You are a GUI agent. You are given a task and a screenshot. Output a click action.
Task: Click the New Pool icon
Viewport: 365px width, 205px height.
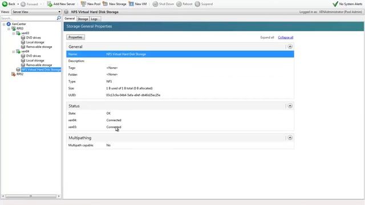[x=83, y=4]
